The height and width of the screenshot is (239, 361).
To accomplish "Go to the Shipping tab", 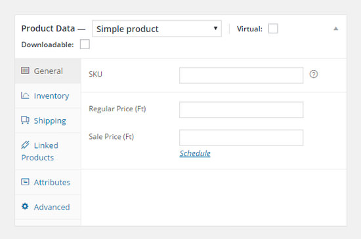I will pos(48,120).
